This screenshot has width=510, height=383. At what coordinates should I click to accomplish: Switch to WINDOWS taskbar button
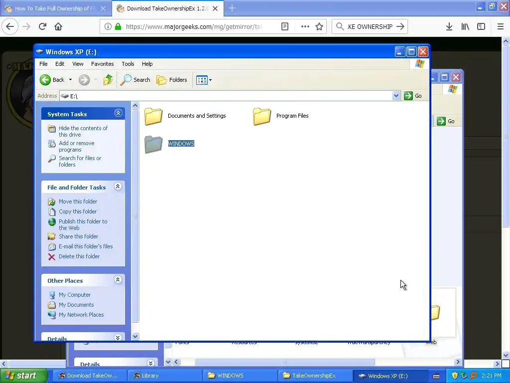click(240, 376)
